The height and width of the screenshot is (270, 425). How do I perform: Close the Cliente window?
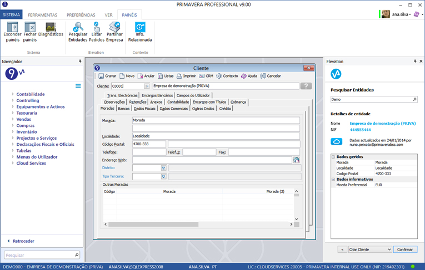pyautogui.click(x=308, y=68)
